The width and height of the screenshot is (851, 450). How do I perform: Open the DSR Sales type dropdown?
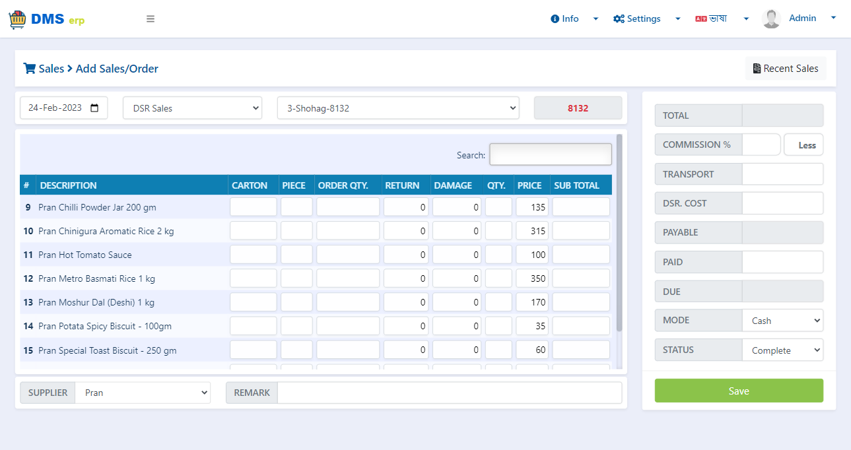click(193, 108)
